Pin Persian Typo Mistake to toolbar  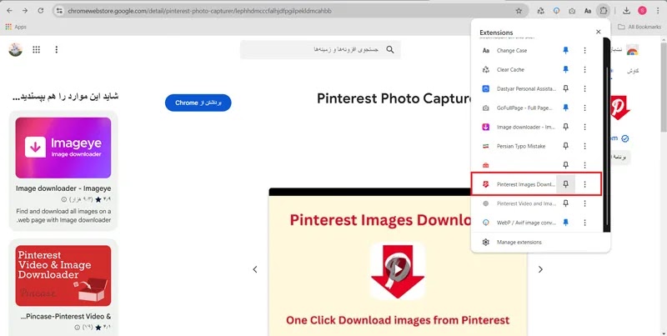[566, 146]
